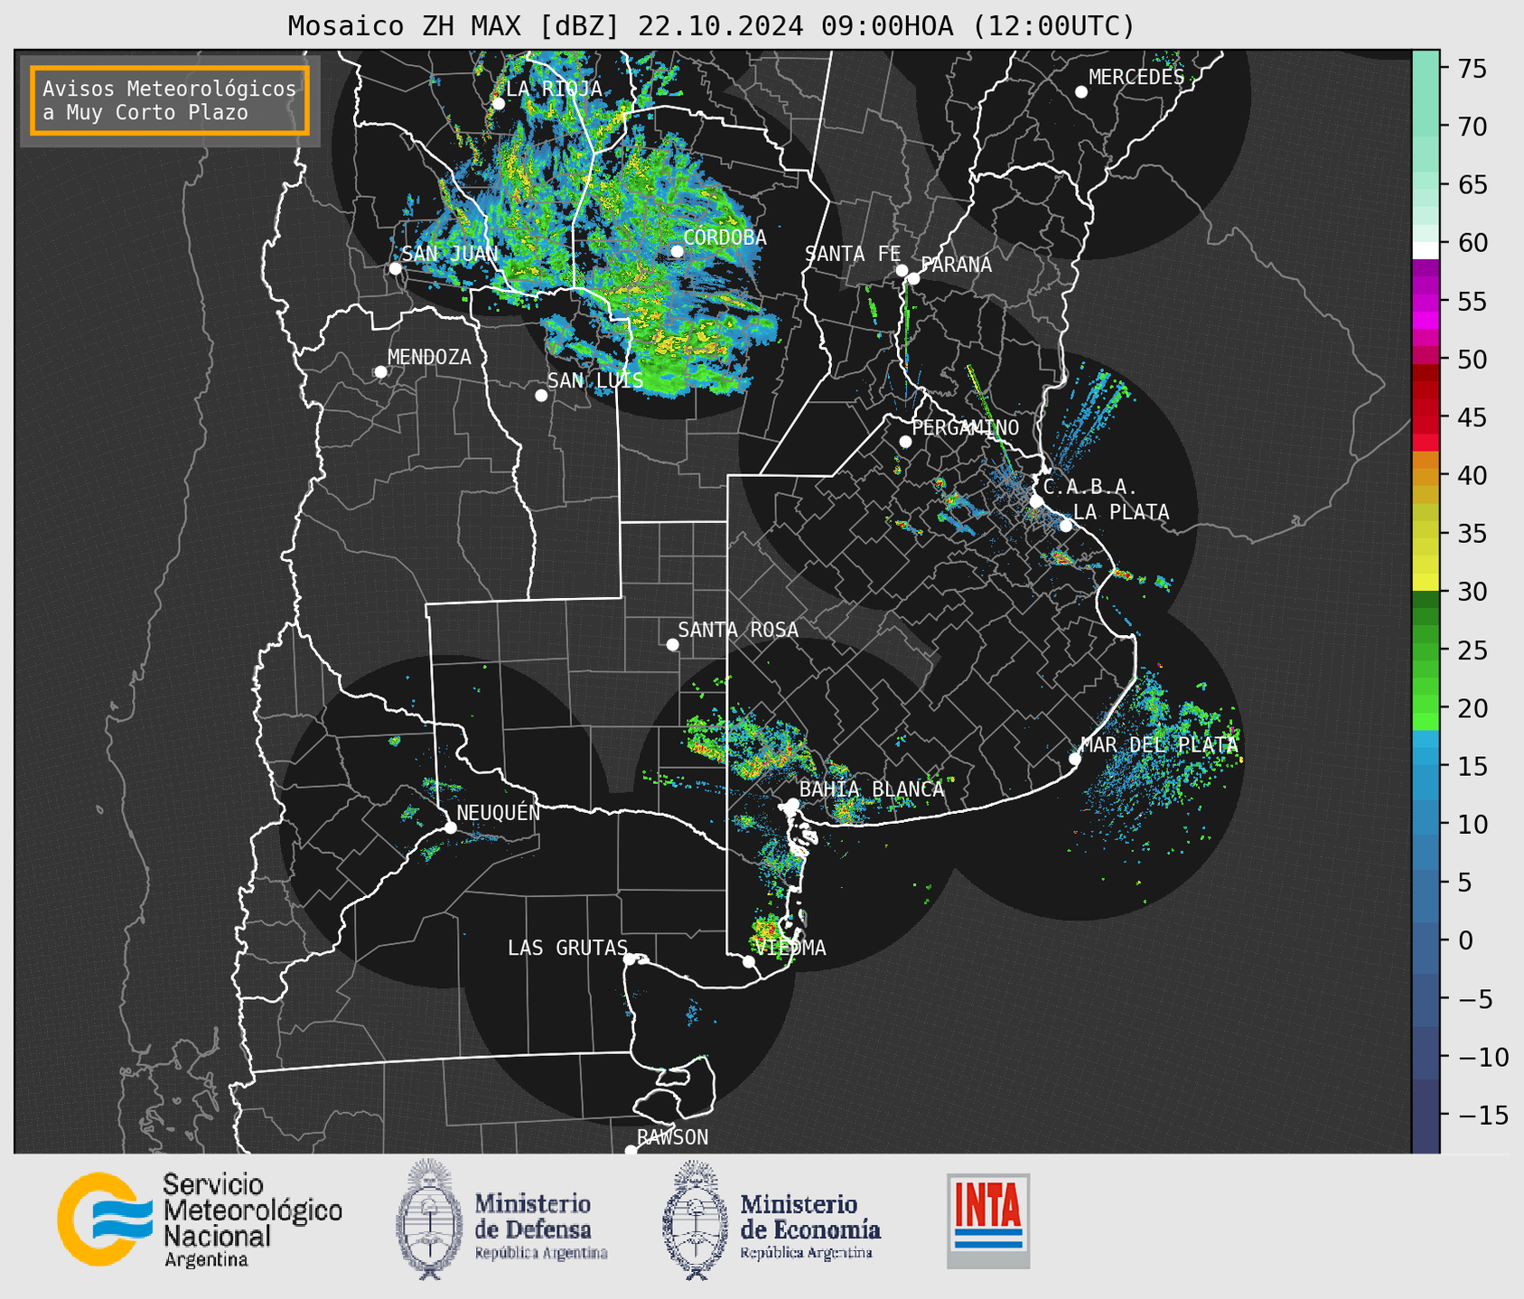The image size is (1524, 1299).
Task: Click the Servicio Meteorológico Nacional text
Action: pos(252,1219)
